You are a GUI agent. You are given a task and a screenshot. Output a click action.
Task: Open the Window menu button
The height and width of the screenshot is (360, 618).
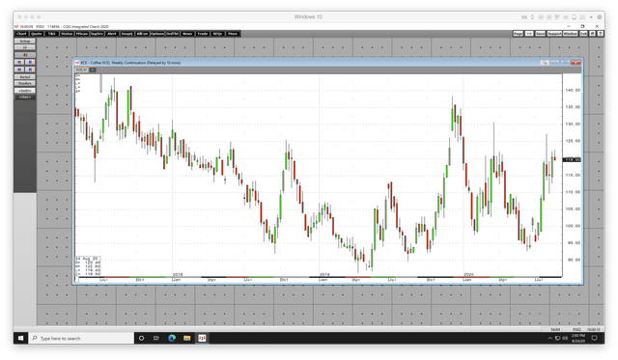(570, 34)
